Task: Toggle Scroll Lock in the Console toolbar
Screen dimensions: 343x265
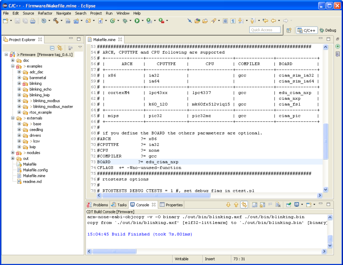Action: tap(263, 205)
